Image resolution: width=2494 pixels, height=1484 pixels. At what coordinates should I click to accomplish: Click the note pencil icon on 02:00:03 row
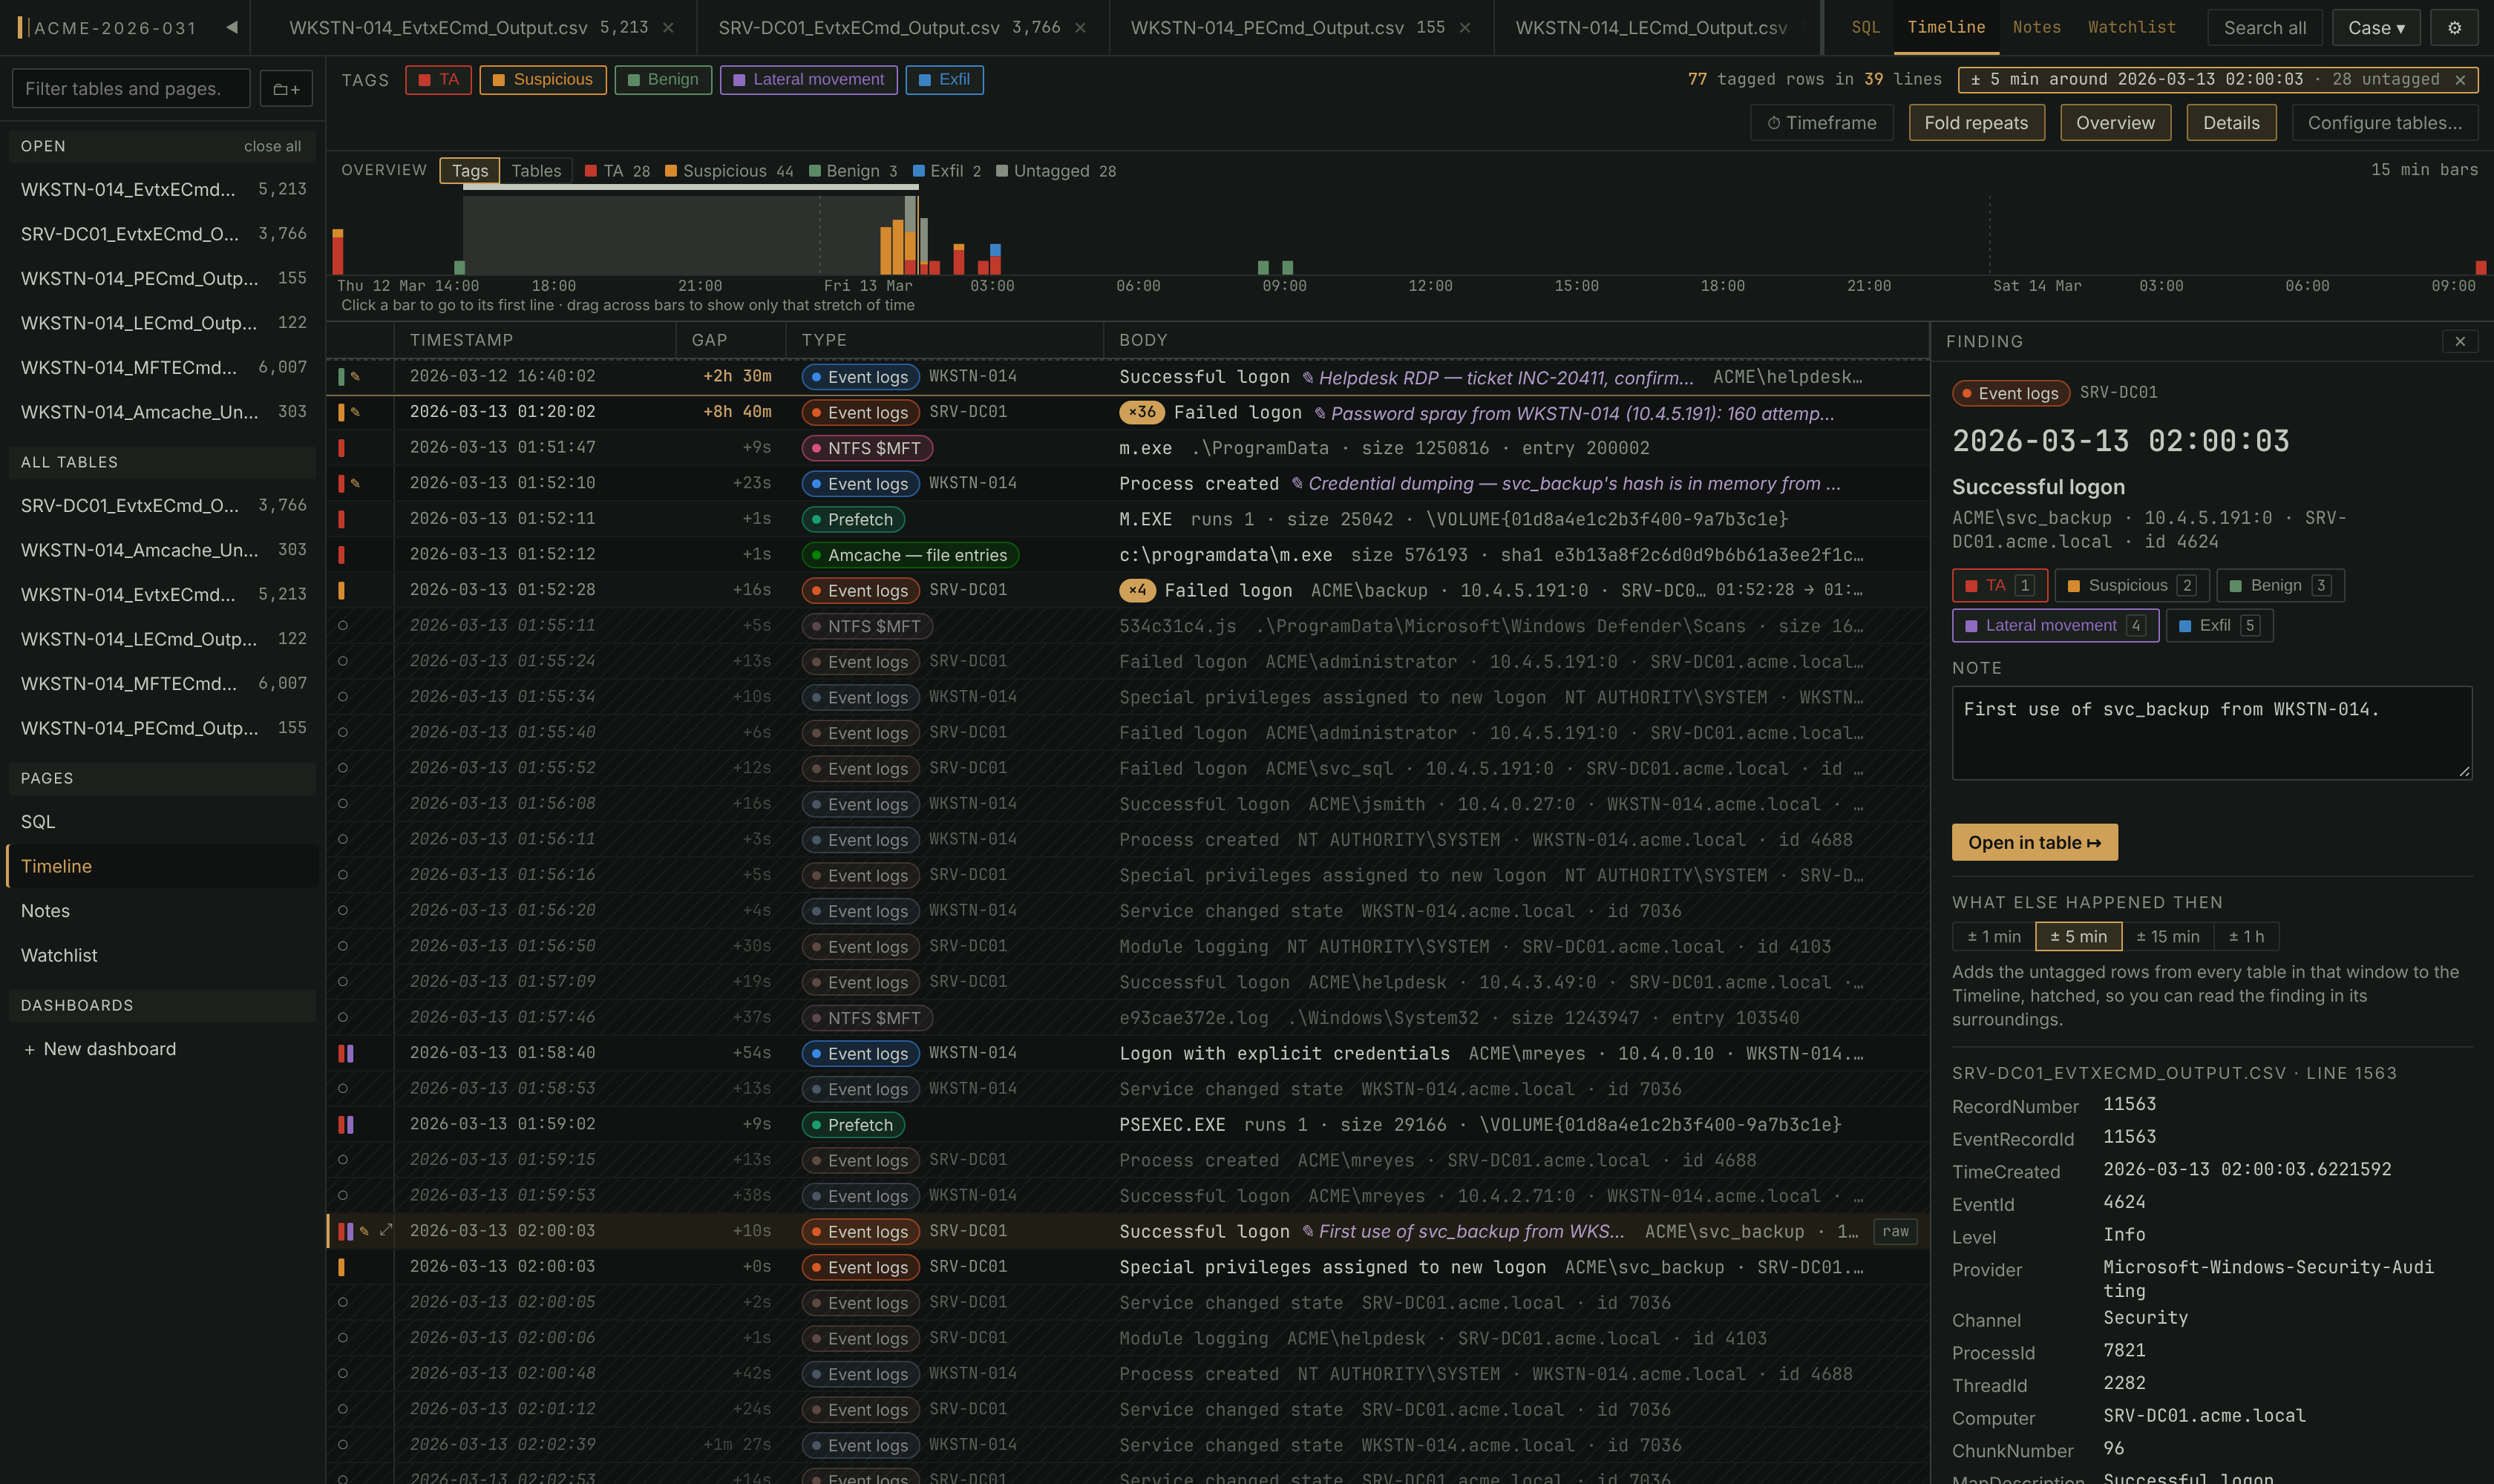click(364, 1231)
